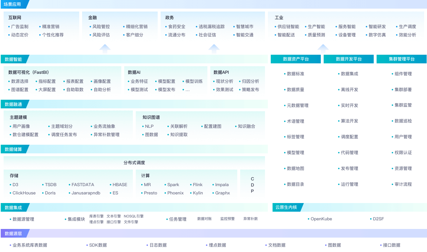Click SDK数据 in the 数据源层 row
427x252 pixels.
(x=98, y=245)
